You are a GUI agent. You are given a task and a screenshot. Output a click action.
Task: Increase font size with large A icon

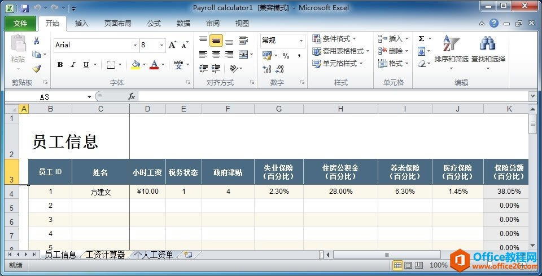pyautogui.click(x=173, y=45)
